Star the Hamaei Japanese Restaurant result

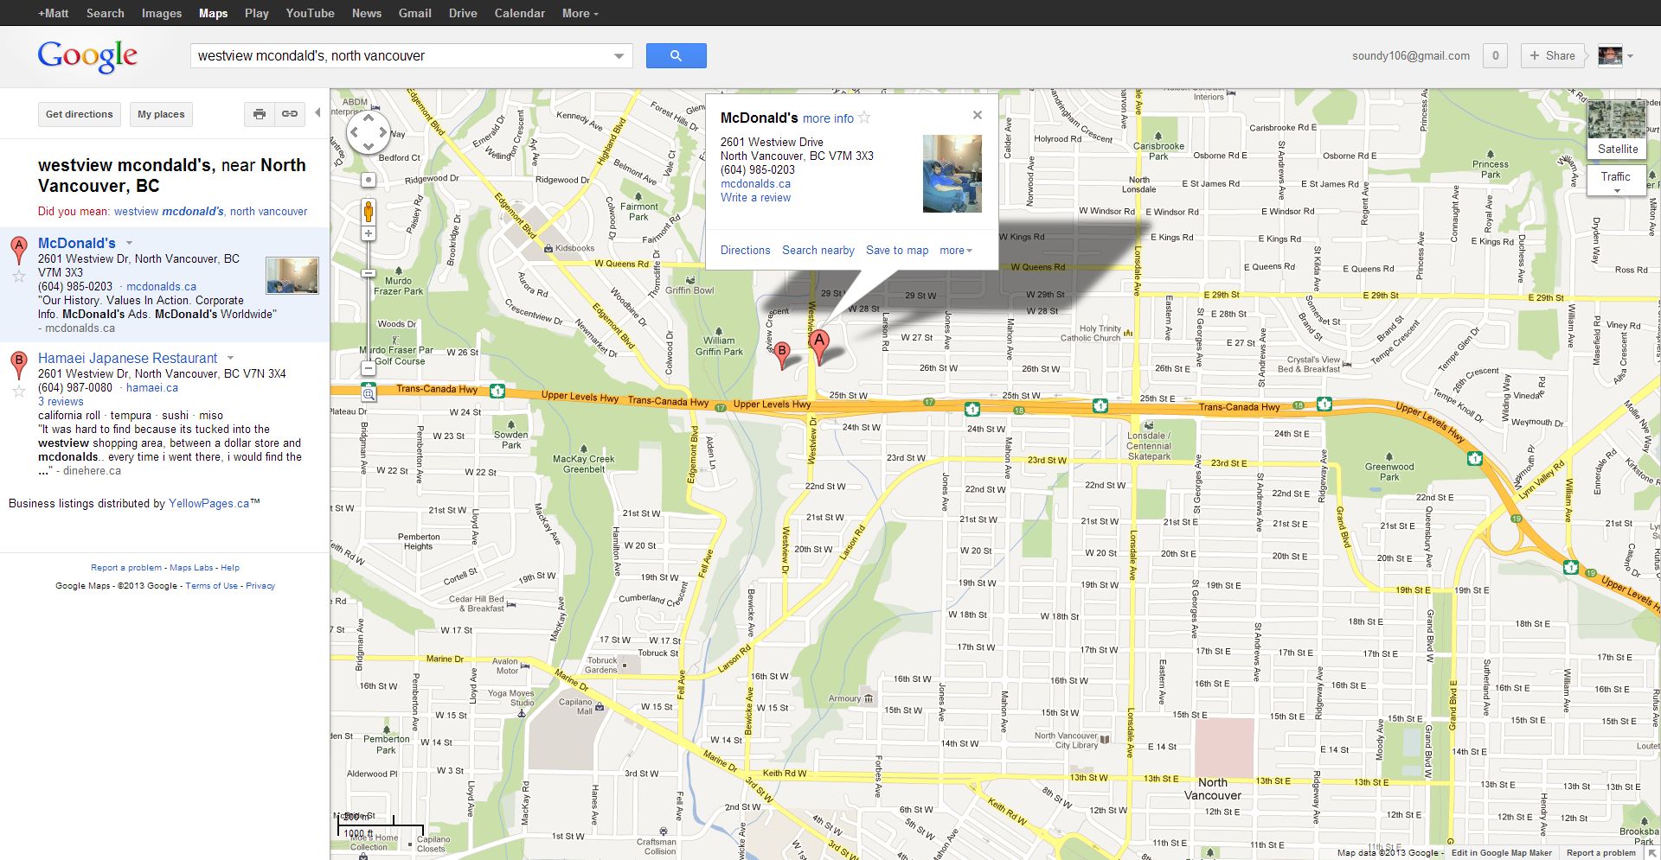(x=19, y=392)
